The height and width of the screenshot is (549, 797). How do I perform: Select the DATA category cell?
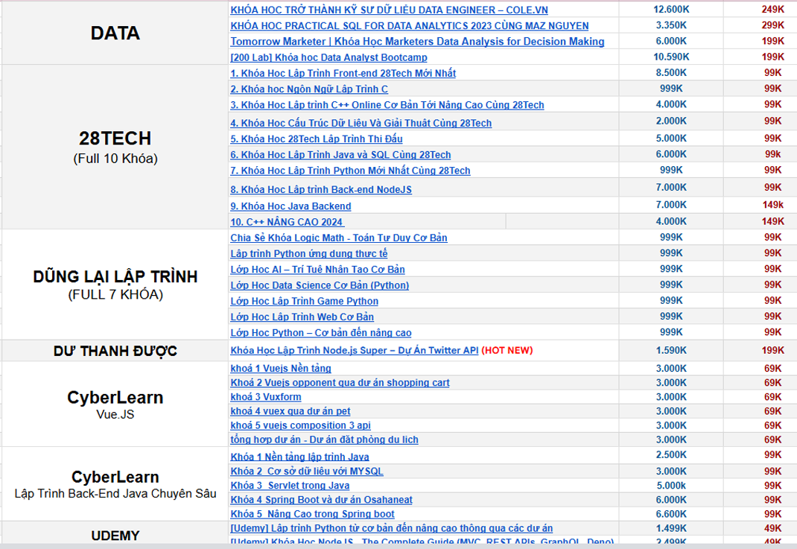[115, 33]
